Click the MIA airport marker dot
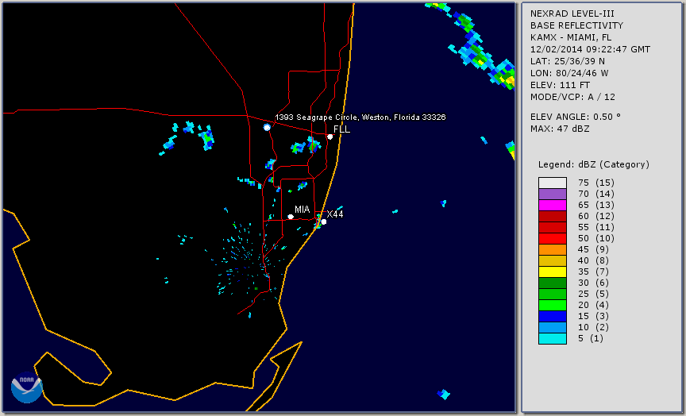Screen dimensions: 686x416 coord(291,217)
